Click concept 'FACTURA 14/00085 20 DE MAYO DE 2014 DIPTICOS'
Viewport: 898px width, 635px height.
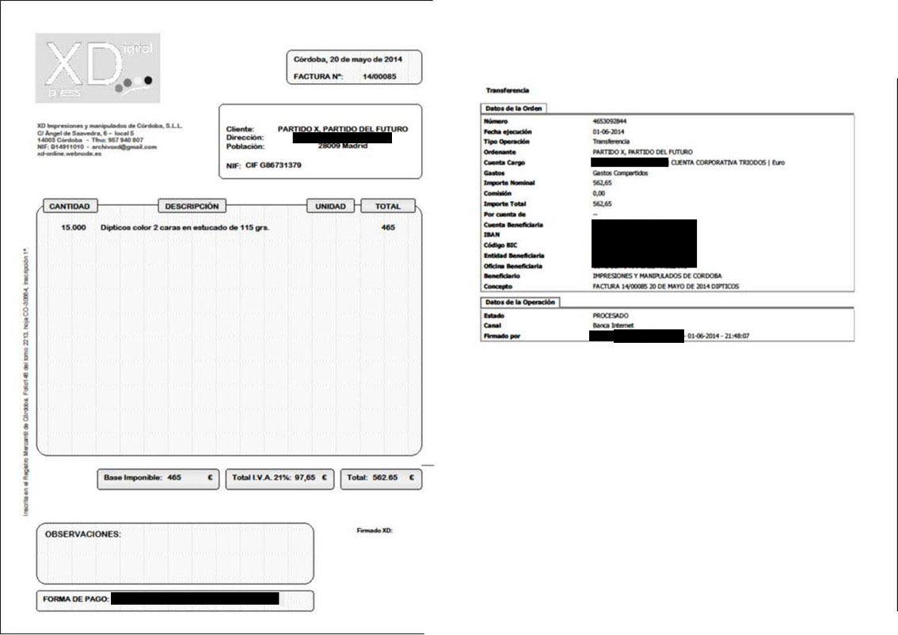pyautogui.click(x=665, y=287)
